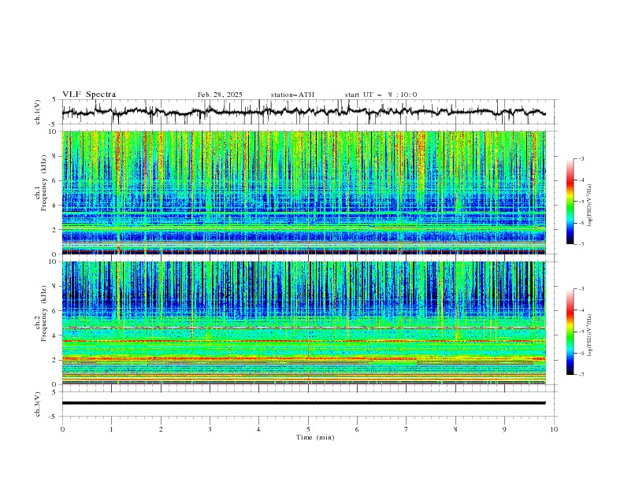Screen dimensions: 624x482
Task: Click time axis tick label "4"
Action: pyautogui.click(x=258, y=429)
